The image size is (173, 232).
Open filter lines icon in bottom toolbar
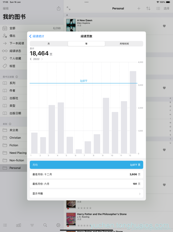[x=32, y=225]
